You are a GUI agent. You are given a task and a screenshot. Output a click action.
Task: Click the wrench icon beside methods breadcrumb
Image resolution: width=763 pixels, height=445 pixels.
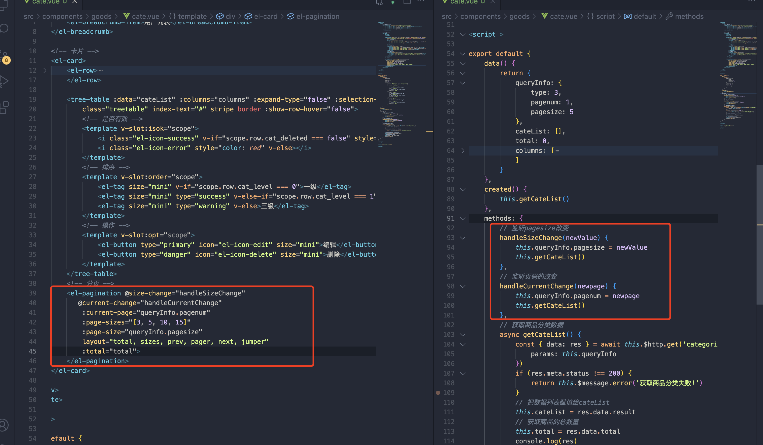(669, 16)
